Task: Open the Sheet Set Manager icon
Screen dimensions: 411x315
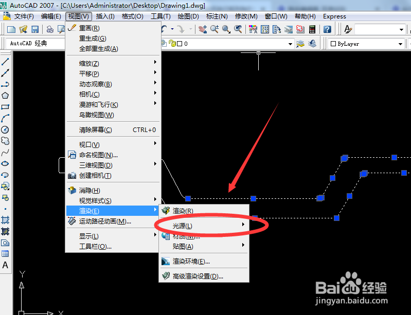Action: tap(289, 29)
